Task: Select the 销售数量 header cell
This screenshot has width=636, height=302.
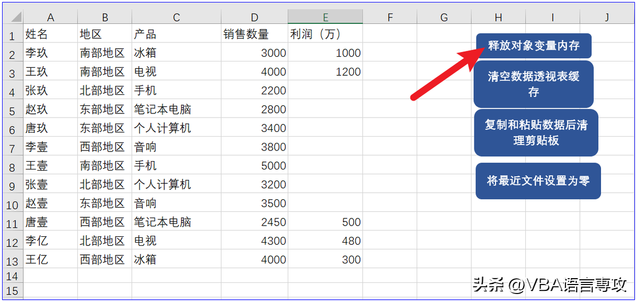Action: (254, 34)
